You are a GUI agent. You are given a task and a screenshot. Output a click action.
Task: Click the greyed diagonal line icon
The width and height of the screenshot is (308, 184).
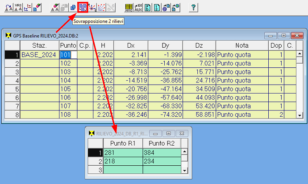click(x=111, y=8)
